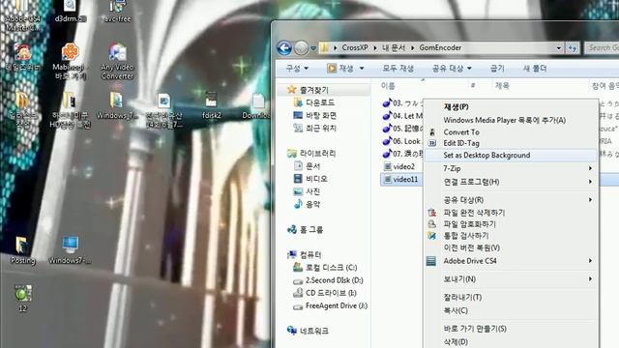Open 최근 위치 in navigation pane
This screenshot has width=619, height=348.
click(x=315, y=128)
